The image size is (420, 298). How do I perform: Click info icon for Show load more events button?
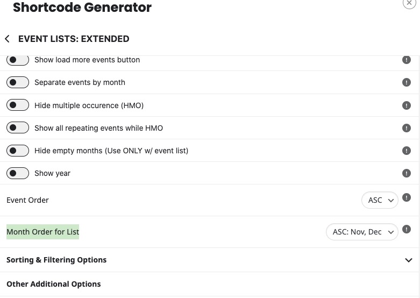point(407,60)
